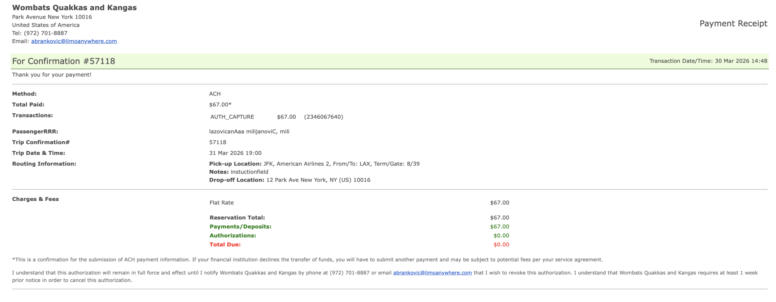Click the transaction ID 2346067640
The image size is (776, 302).
point(323,117)
